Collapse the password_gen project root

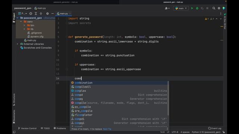coord(18,18)
